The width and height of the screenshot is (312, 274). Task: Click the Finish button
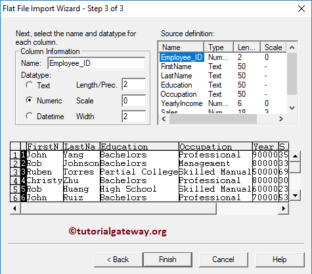[167, 260]
